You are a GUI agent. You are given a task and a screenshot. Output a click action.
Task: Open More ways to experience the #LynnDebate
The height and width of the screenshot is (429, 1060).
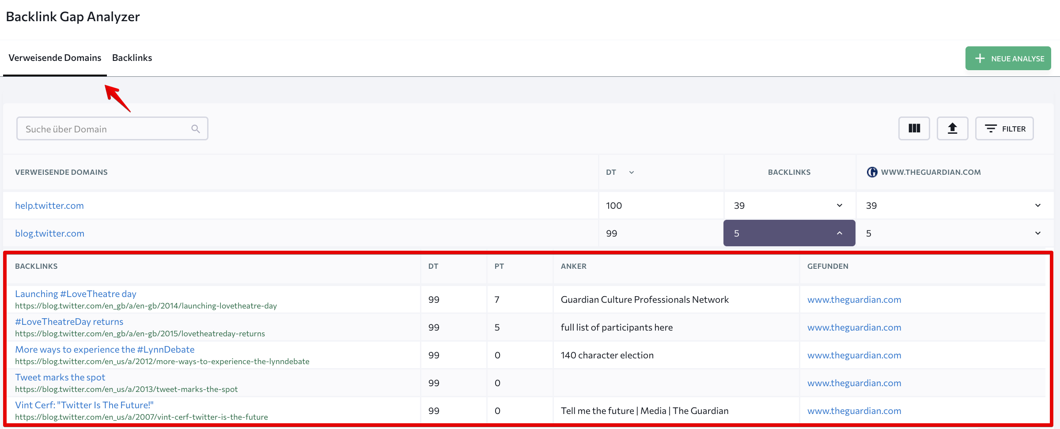tap(105, 349)
